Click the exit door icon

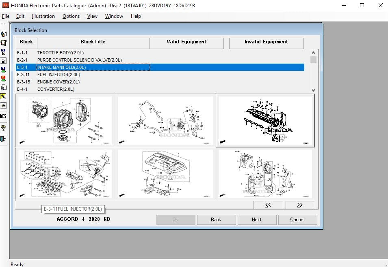tap(3, 139)
